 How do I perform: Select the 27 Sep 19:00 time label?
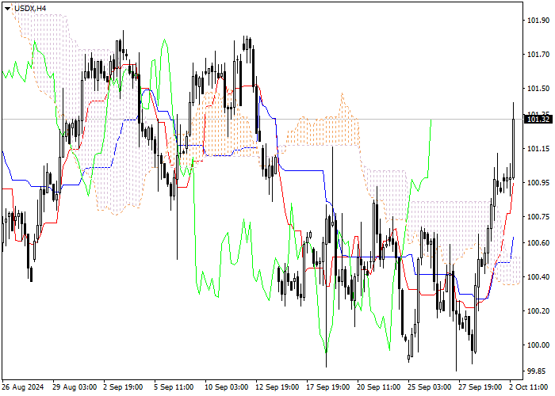(480, 387)
